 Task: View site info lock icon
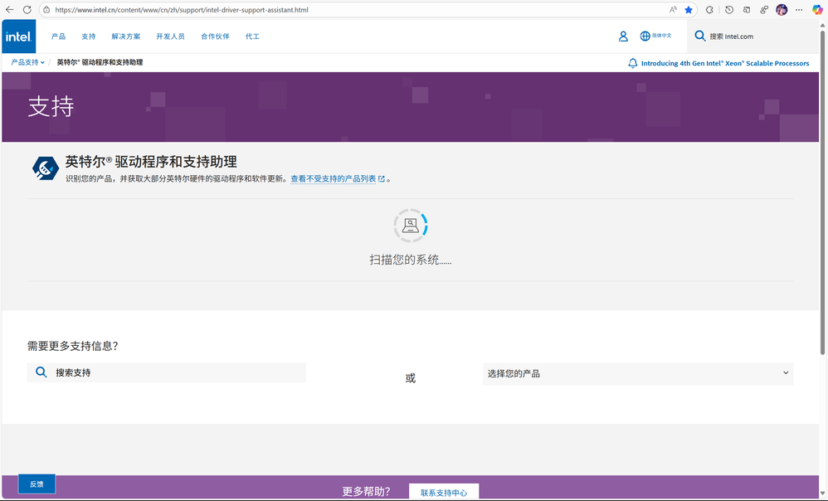click(46, 9)
